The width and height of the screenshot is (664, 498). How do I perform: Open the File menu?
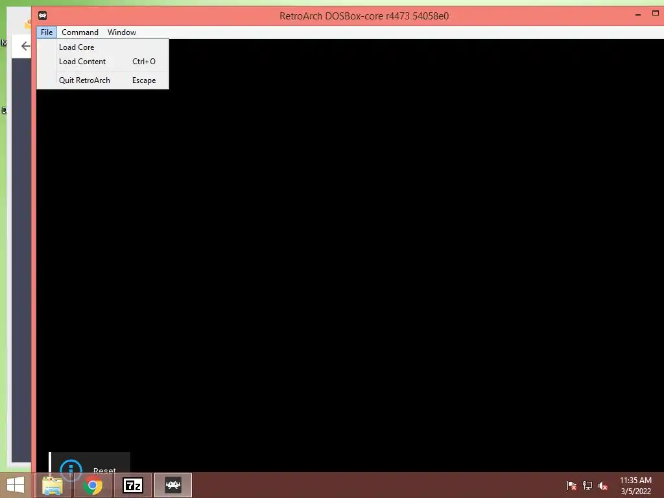point(47,32)
